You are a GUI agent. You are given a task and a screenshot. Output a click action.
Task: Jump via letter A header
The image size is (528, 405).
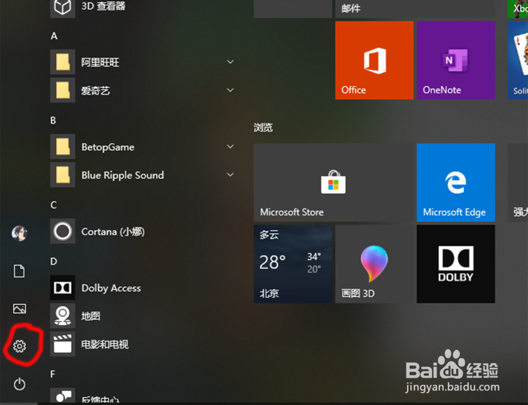coord(54,36)
